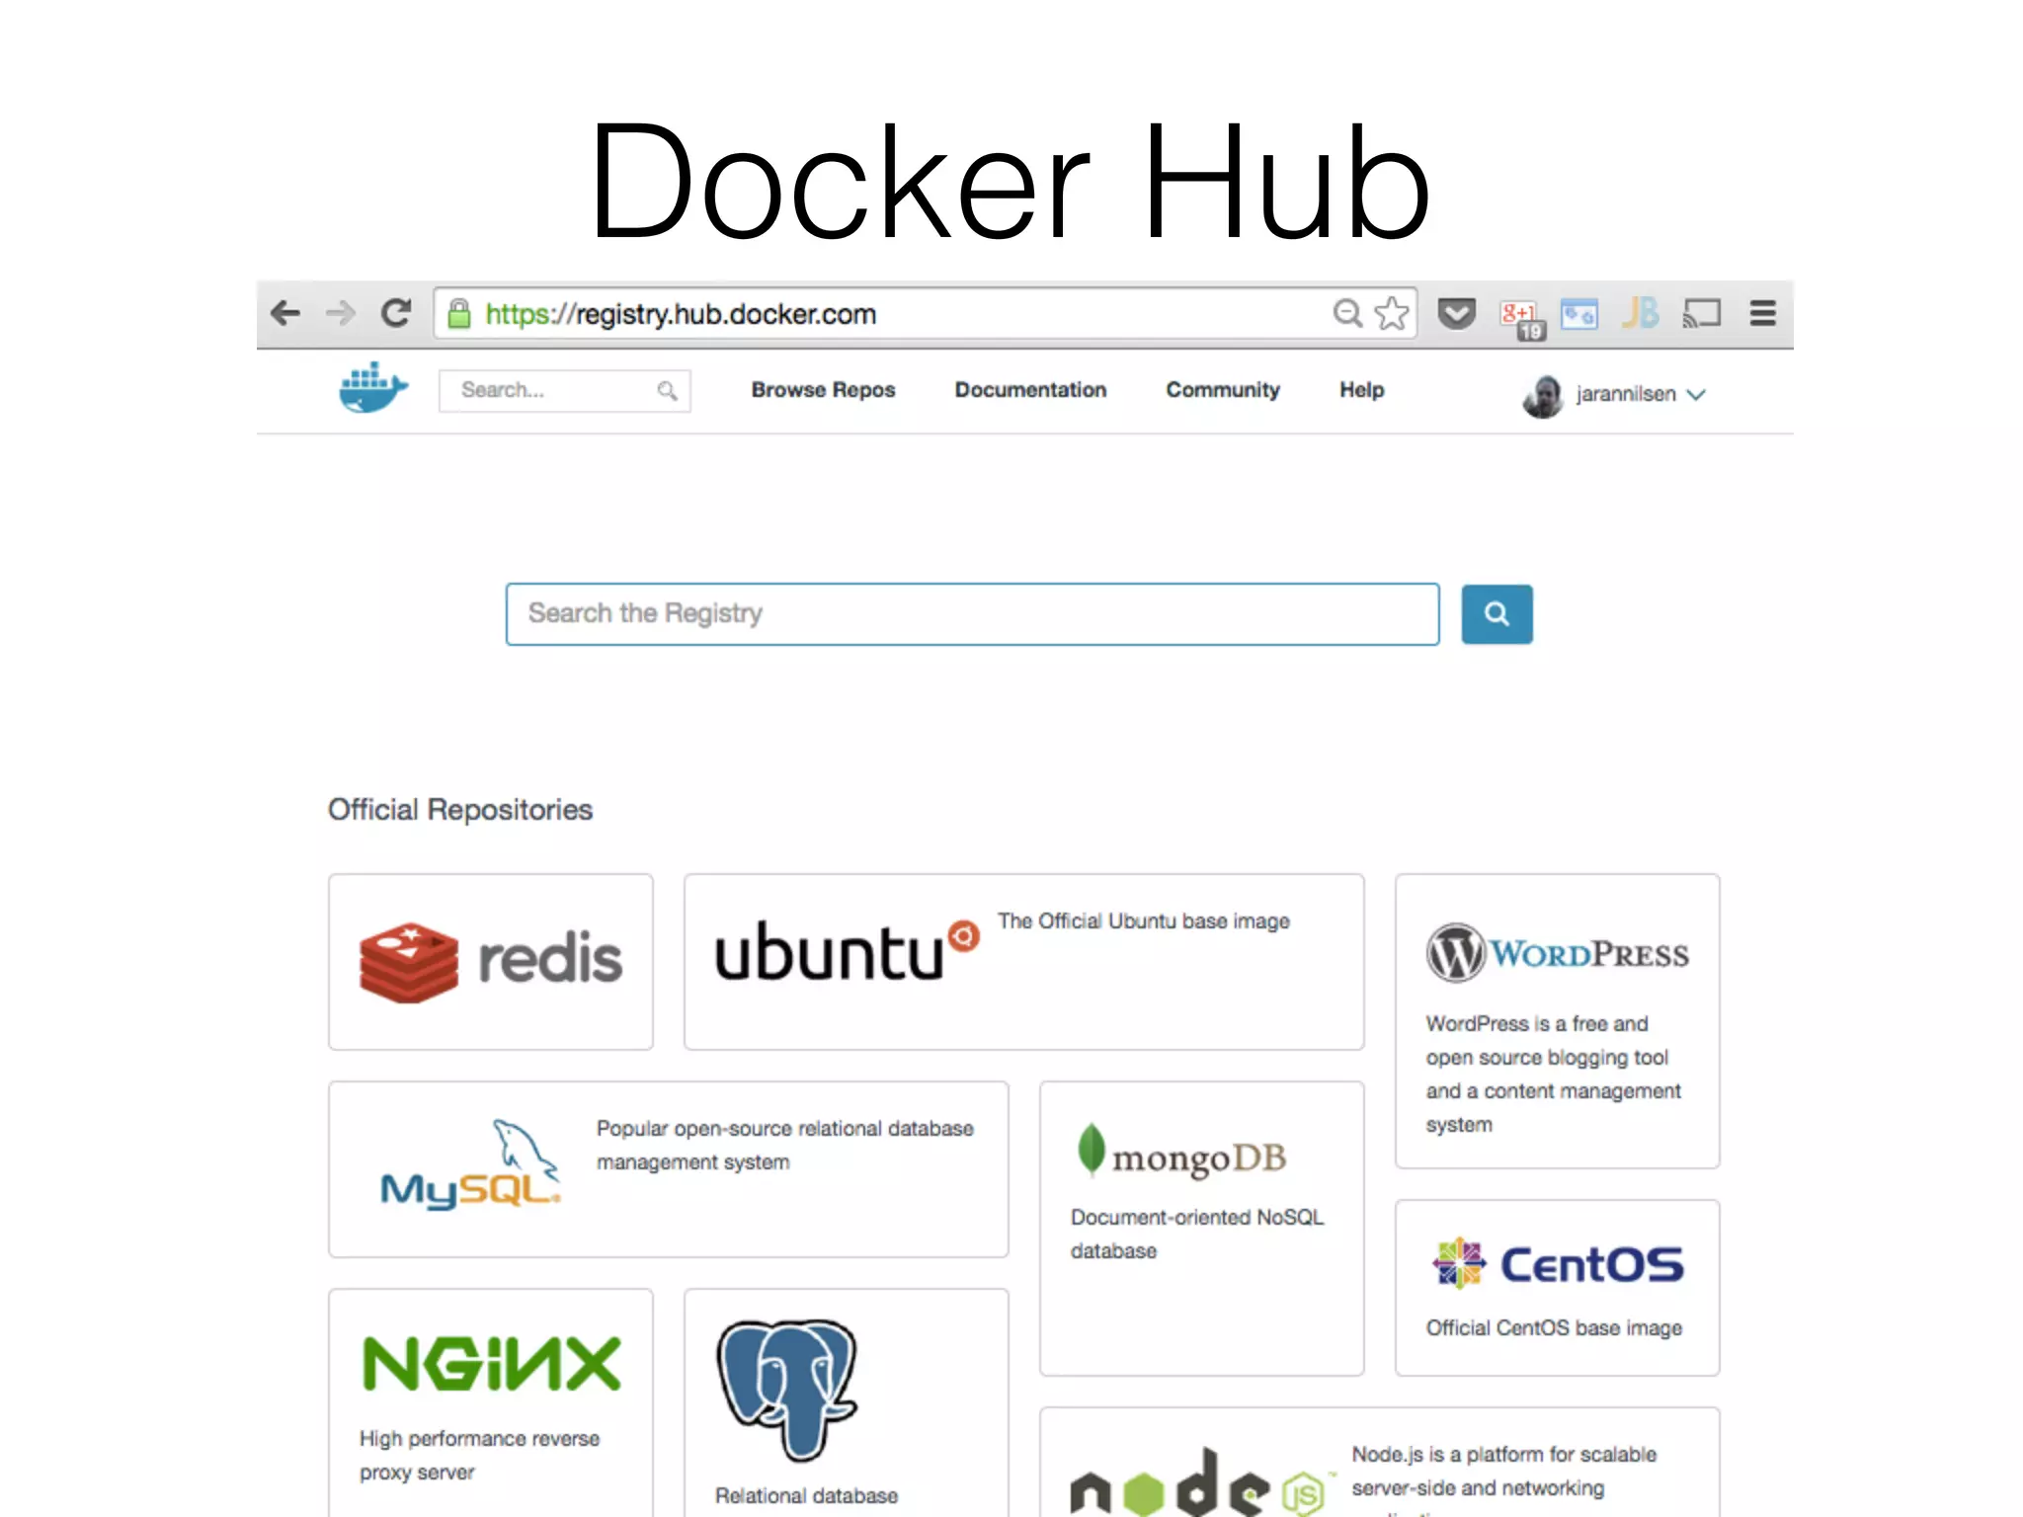Click the green padlock security icon
The width and height of the screenshot is (2023, 1517).
pyautogui.click(x=459, y=314)
